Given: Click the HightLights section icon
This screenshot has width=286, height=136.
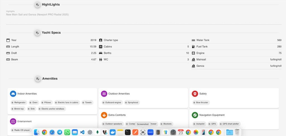Looking at the screenshot, I should 37,5.
